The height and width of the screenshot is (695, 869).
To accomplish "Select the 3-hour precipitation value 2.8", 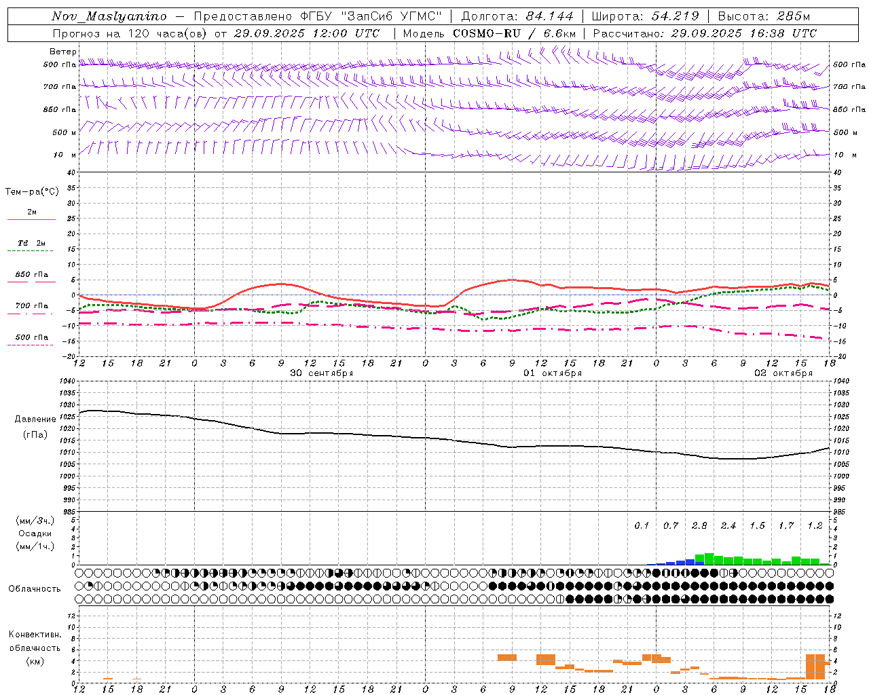I will point(699,525).
